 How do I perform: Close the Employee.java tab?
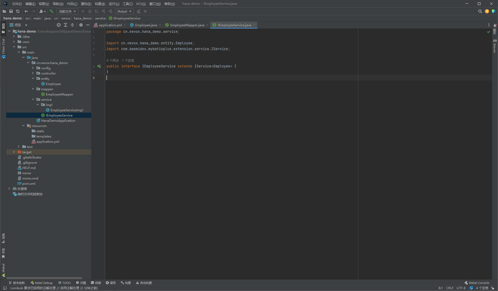[160, 25]
